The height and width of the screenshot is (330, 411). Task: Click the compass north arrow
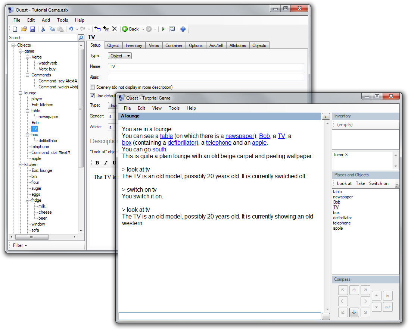tap(354, 290)
